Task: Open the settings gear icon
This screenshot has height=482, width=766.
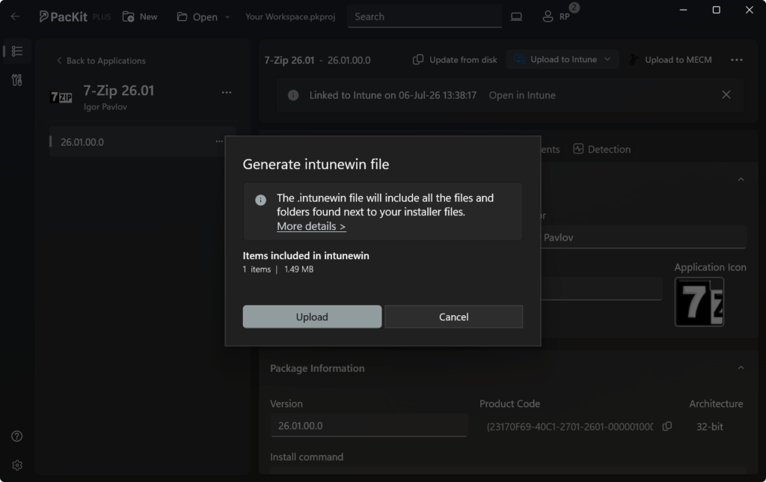Action: pos(17,466)
